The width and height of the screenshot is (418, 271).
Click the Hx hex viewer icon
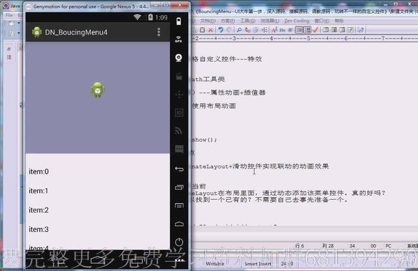[x=283, y=30]
